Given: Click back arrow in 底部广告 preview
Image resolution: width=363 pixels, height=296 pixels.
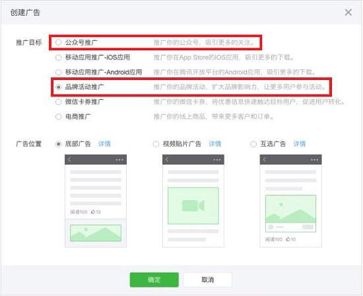Looking at the screenshot, I should coord(70,159).
